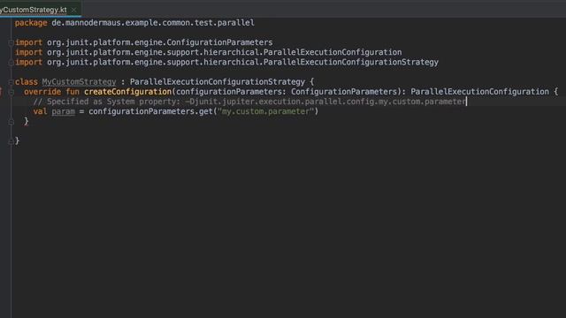566x318 pixels.
Task: Click the override keyword
Action: click(42, 92)
